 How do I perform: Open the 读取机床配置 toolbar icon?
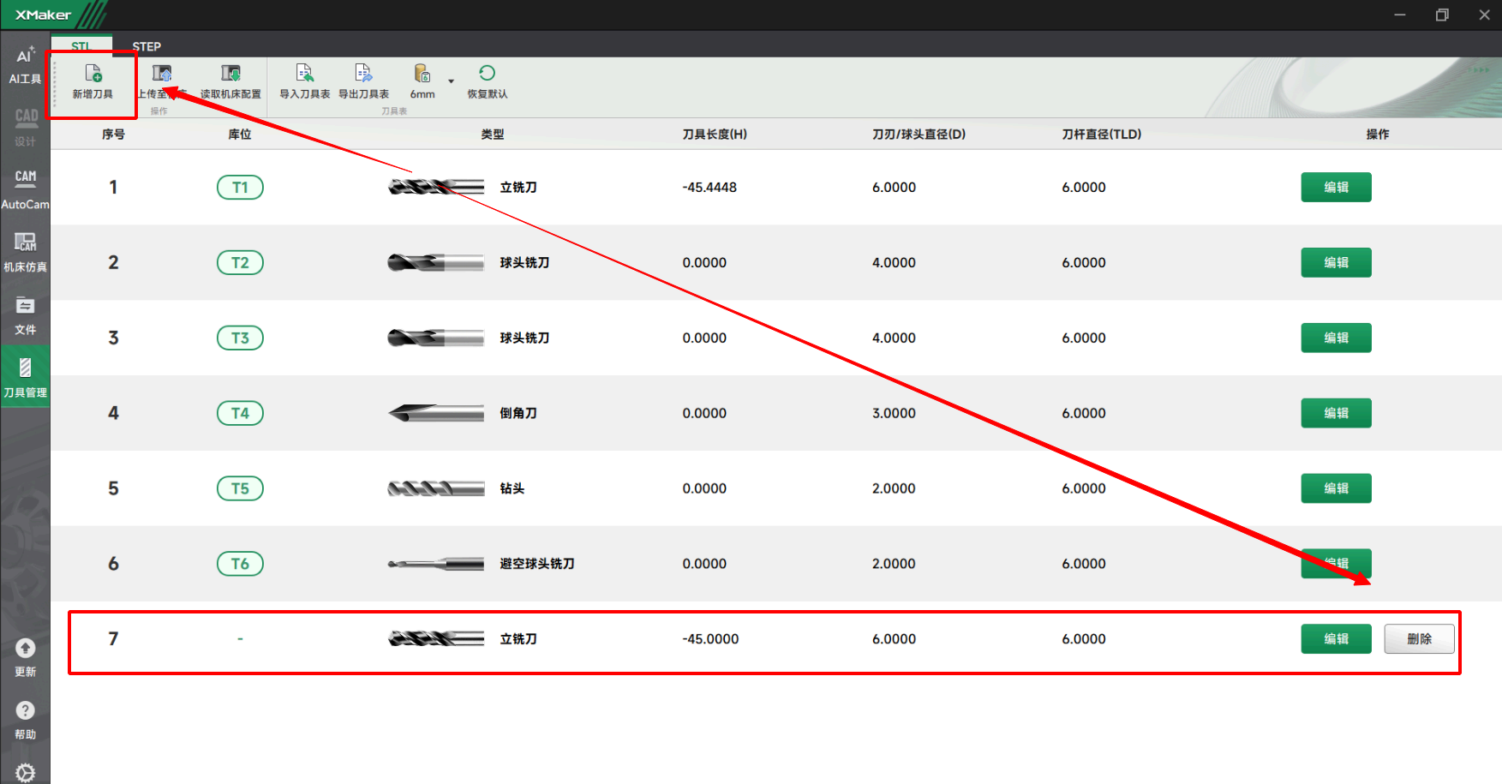(x=230, y=74)
